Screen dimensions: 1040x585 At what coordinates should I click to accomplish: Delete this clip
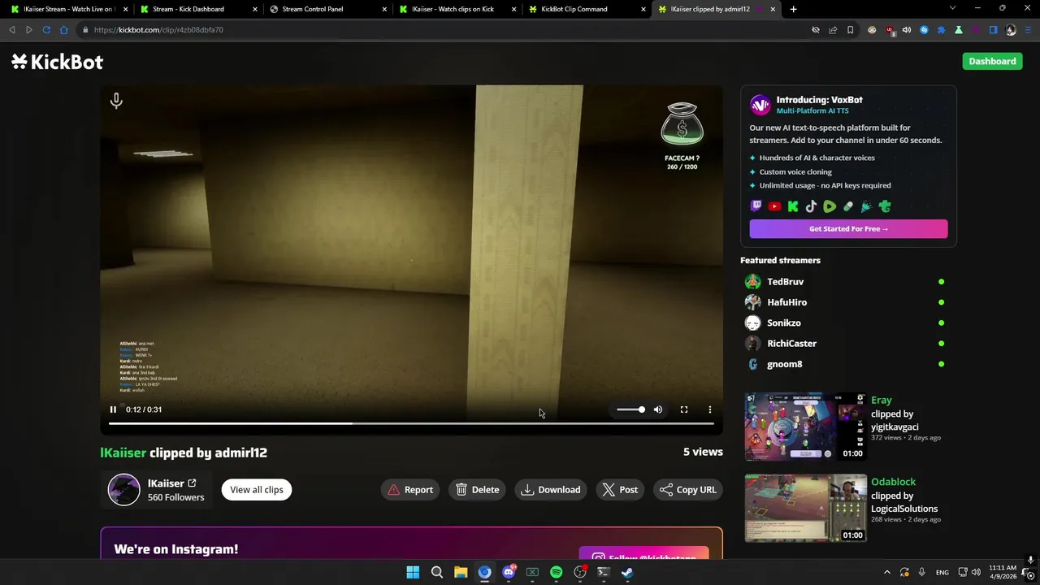(x=478, y=489)
